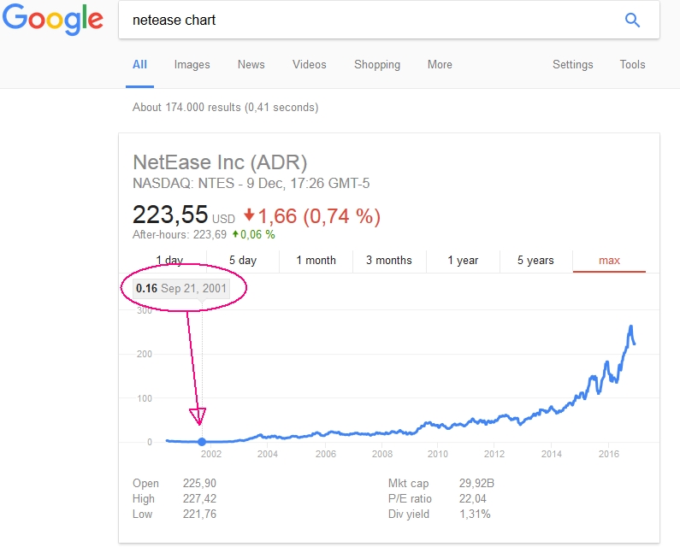Expand the More menu
Viewport: 680px width, 547px height.
coord(440,64)
